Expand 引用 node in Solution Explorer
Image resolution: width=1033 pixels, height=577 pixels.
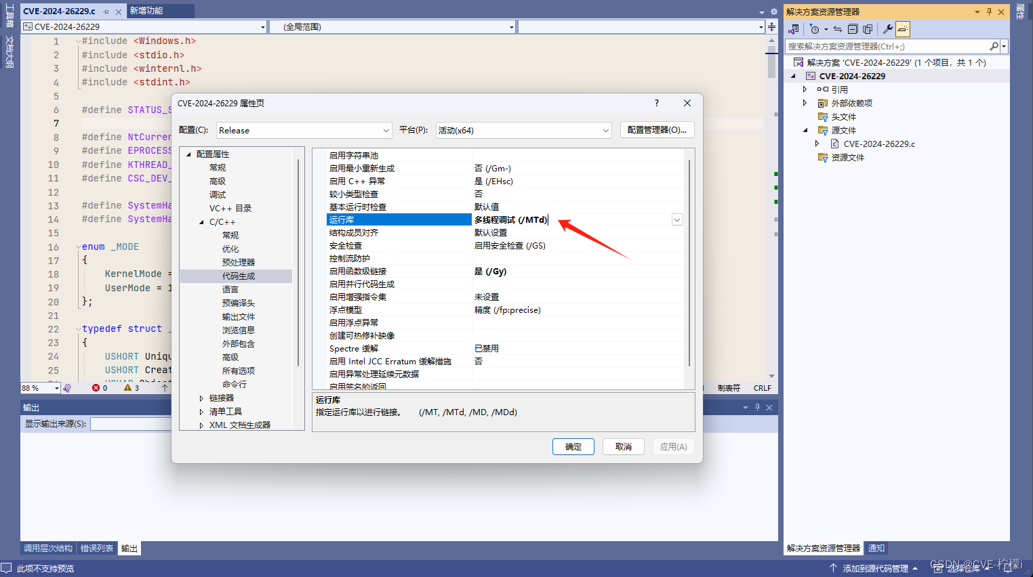pyautogui.click(x=805, y=89)
